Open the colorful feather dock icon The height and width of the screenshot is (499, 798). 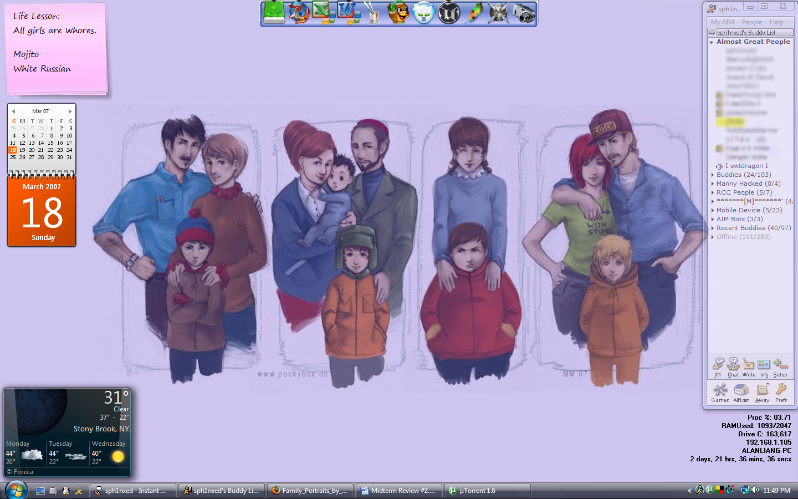(473, 12)
